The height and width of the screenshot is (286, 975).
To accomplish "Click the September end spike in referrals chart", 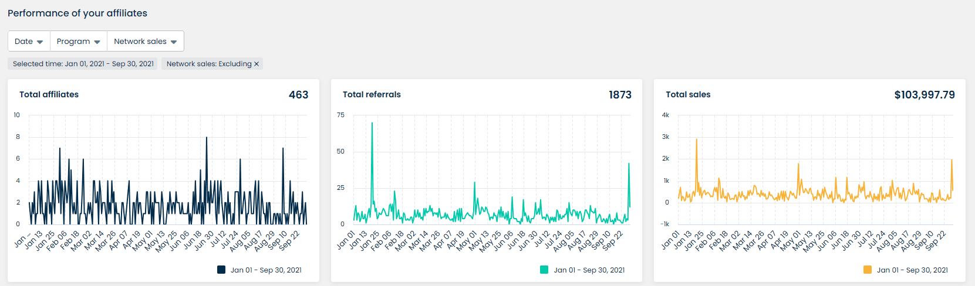I will [x=629, y=164].
